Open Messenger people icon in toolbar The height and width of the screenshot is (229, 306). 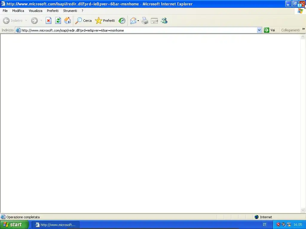(x=164, y=21)
